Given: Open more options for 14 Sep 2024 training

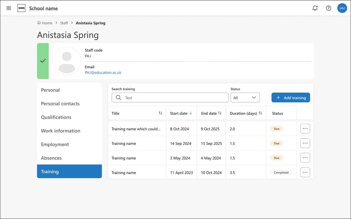Looking at the screenshot, I should point(305,143).
